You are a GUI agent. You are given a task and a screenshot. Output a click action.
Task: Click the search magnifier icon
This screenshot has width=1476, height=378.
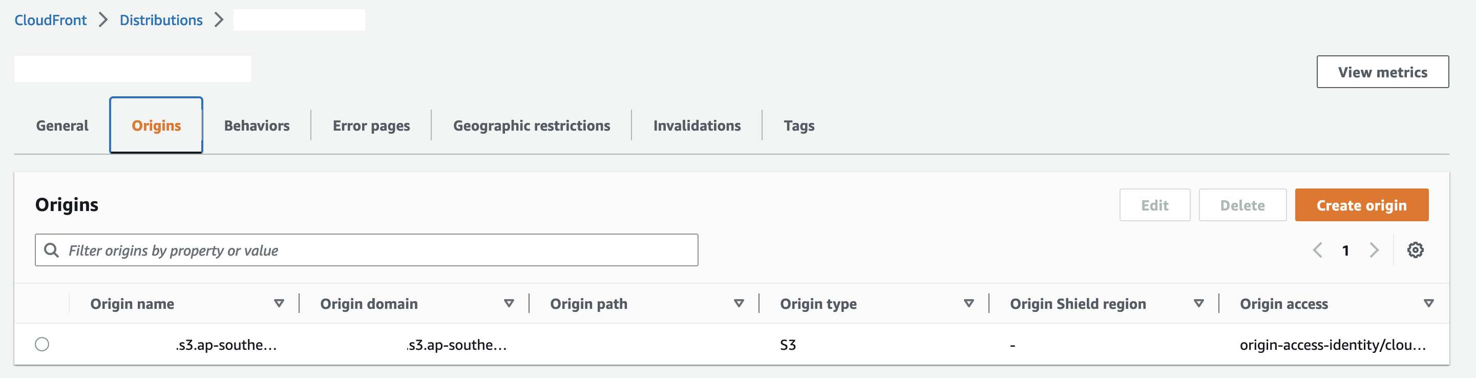52,250
